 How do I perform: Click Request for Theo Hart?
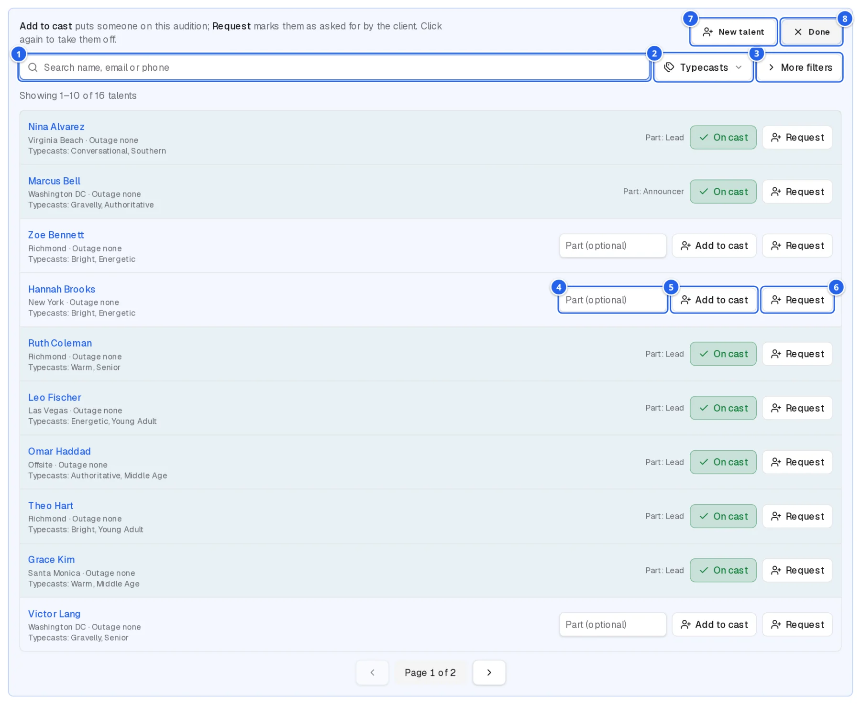(797, 517)
